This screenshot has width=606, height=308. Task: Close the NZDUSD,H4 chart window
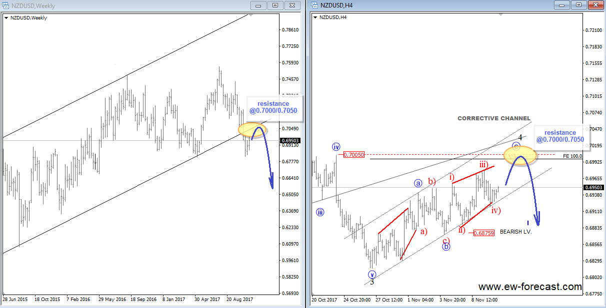594,5
